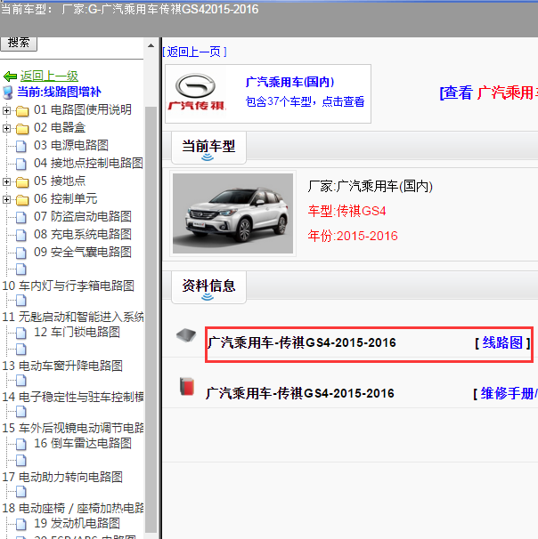Open 18 电动座椅/座椅加热电路 entry
This screenshot has width=538, height=539.
(73, 508)
